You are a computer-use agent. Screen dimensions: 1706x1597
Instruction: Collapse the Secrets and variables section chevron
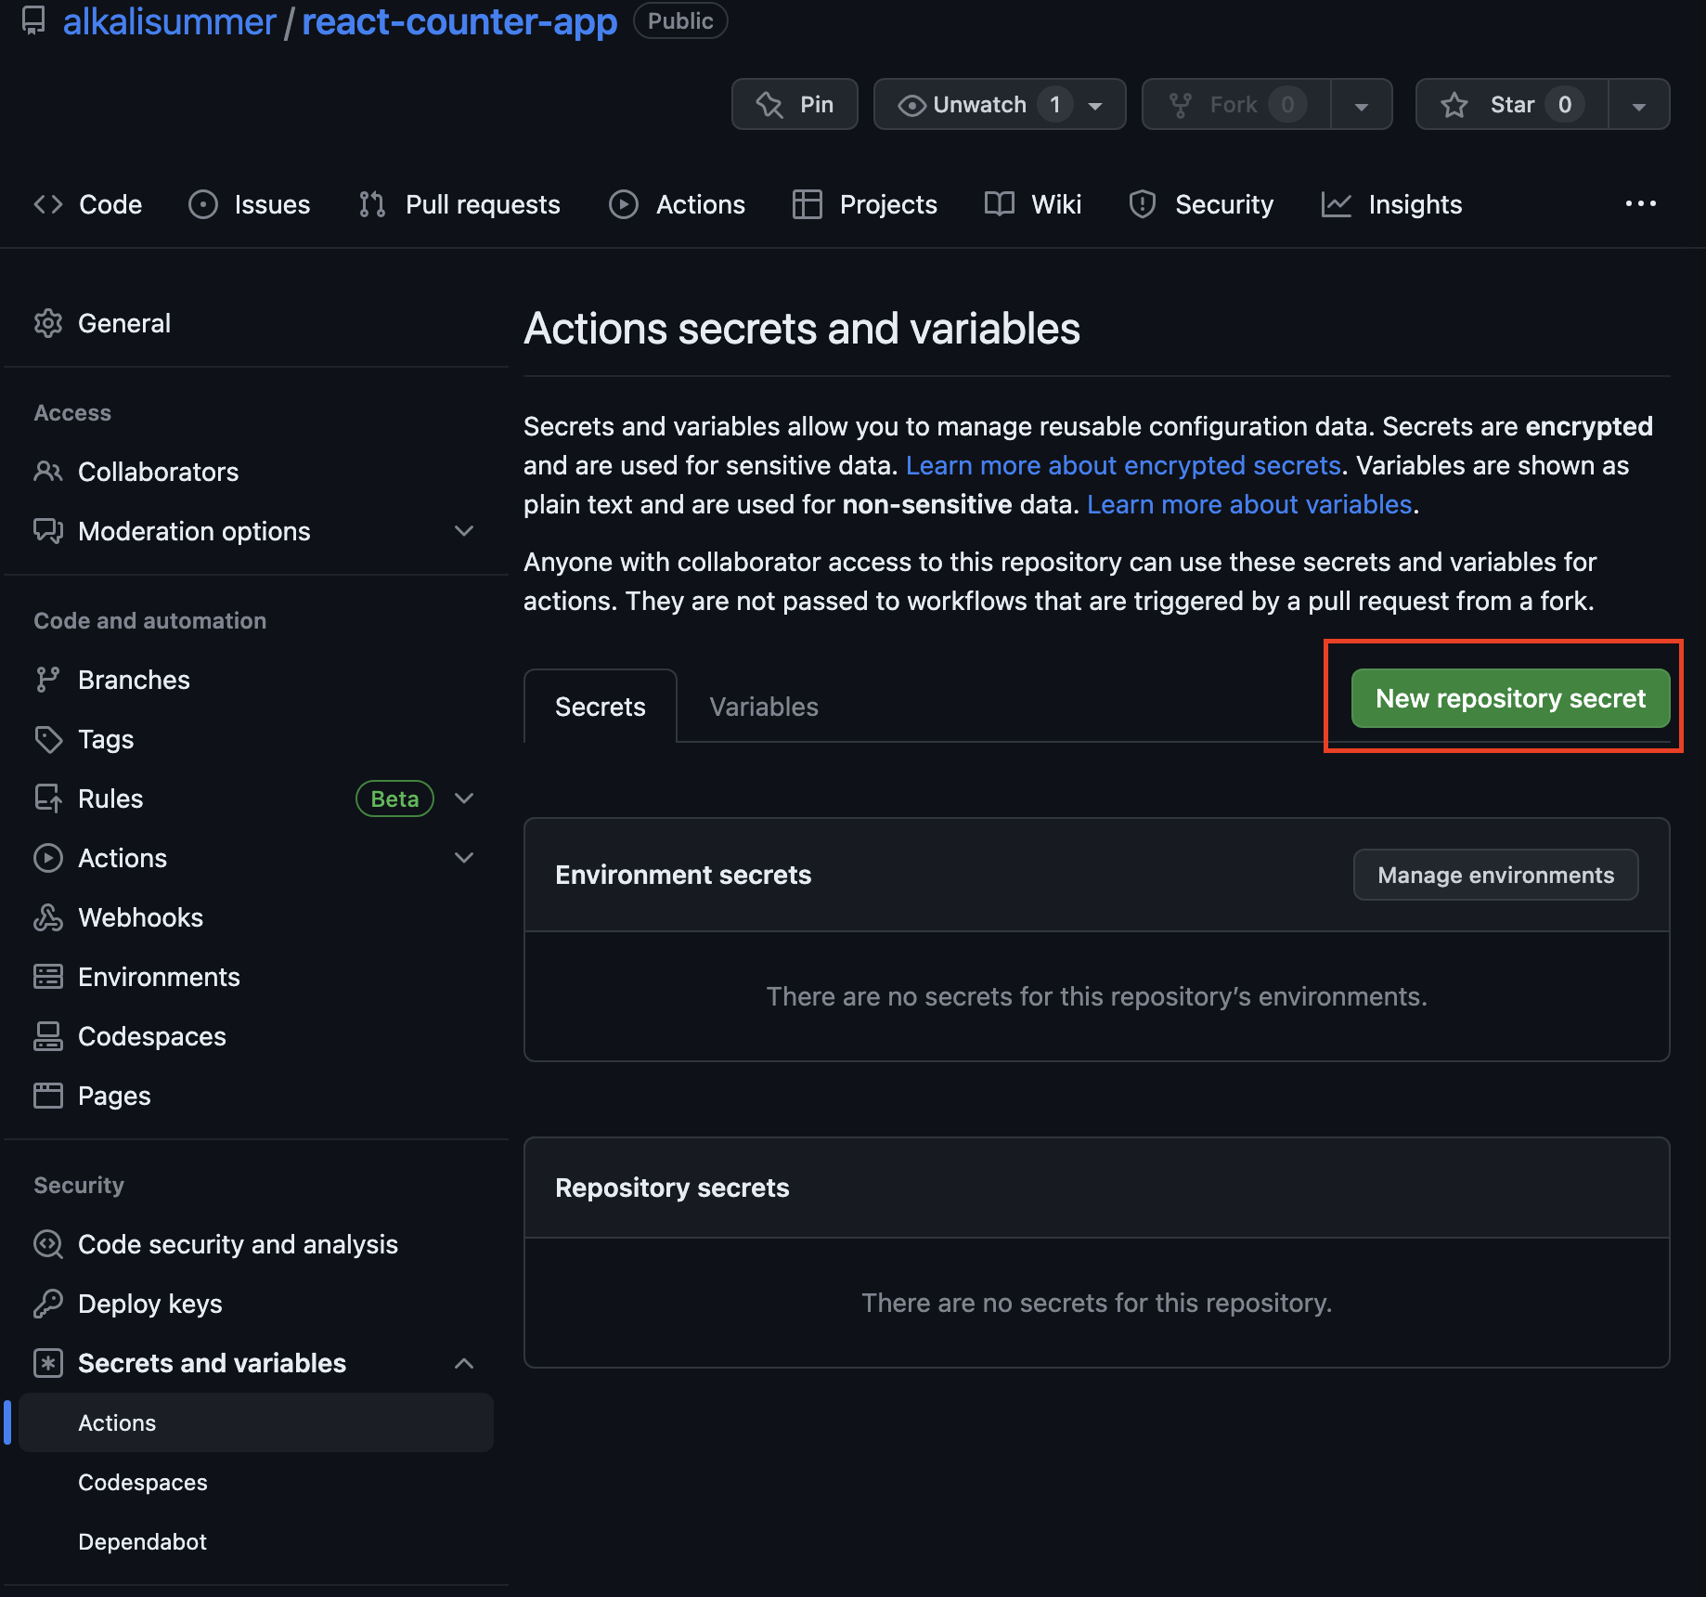[464, 1363]
